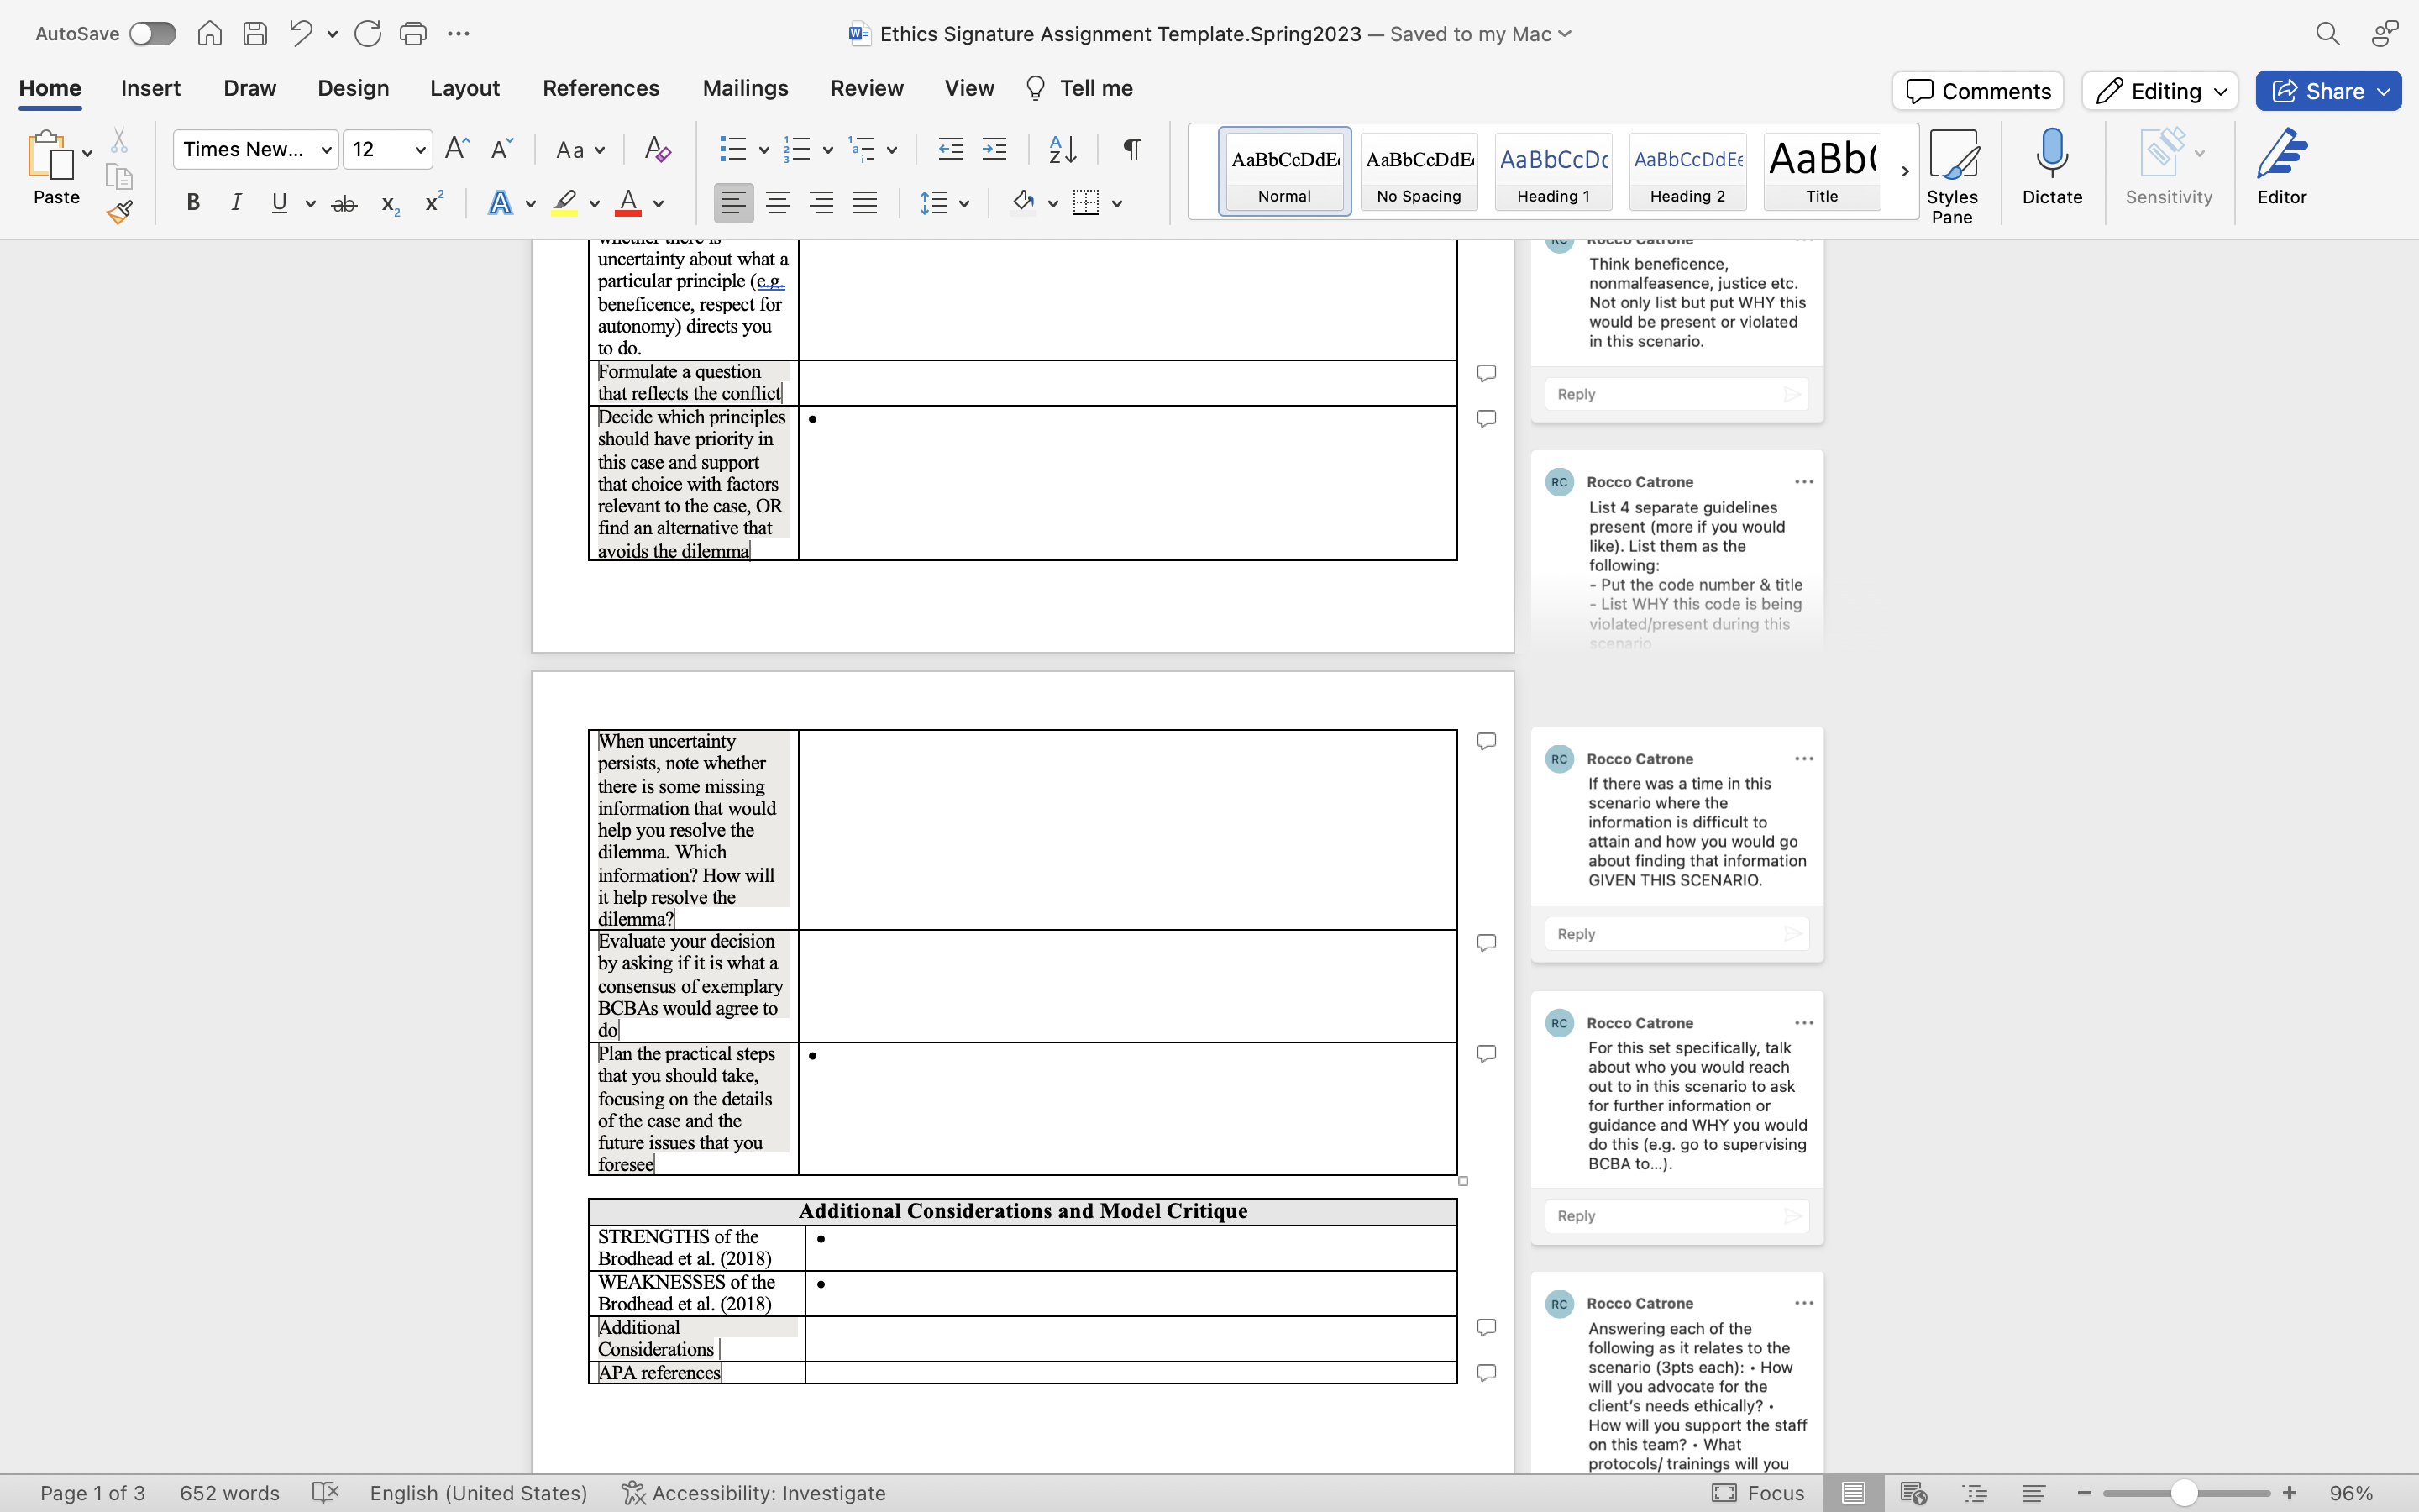Open the Editing mode dropdown

click(2159, 91)
